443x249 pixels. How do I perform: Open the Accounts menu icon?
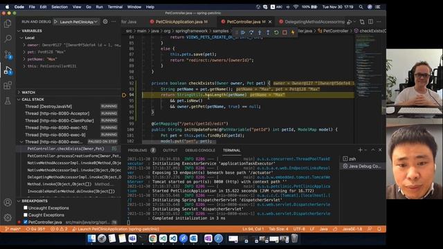pos(8,202)
